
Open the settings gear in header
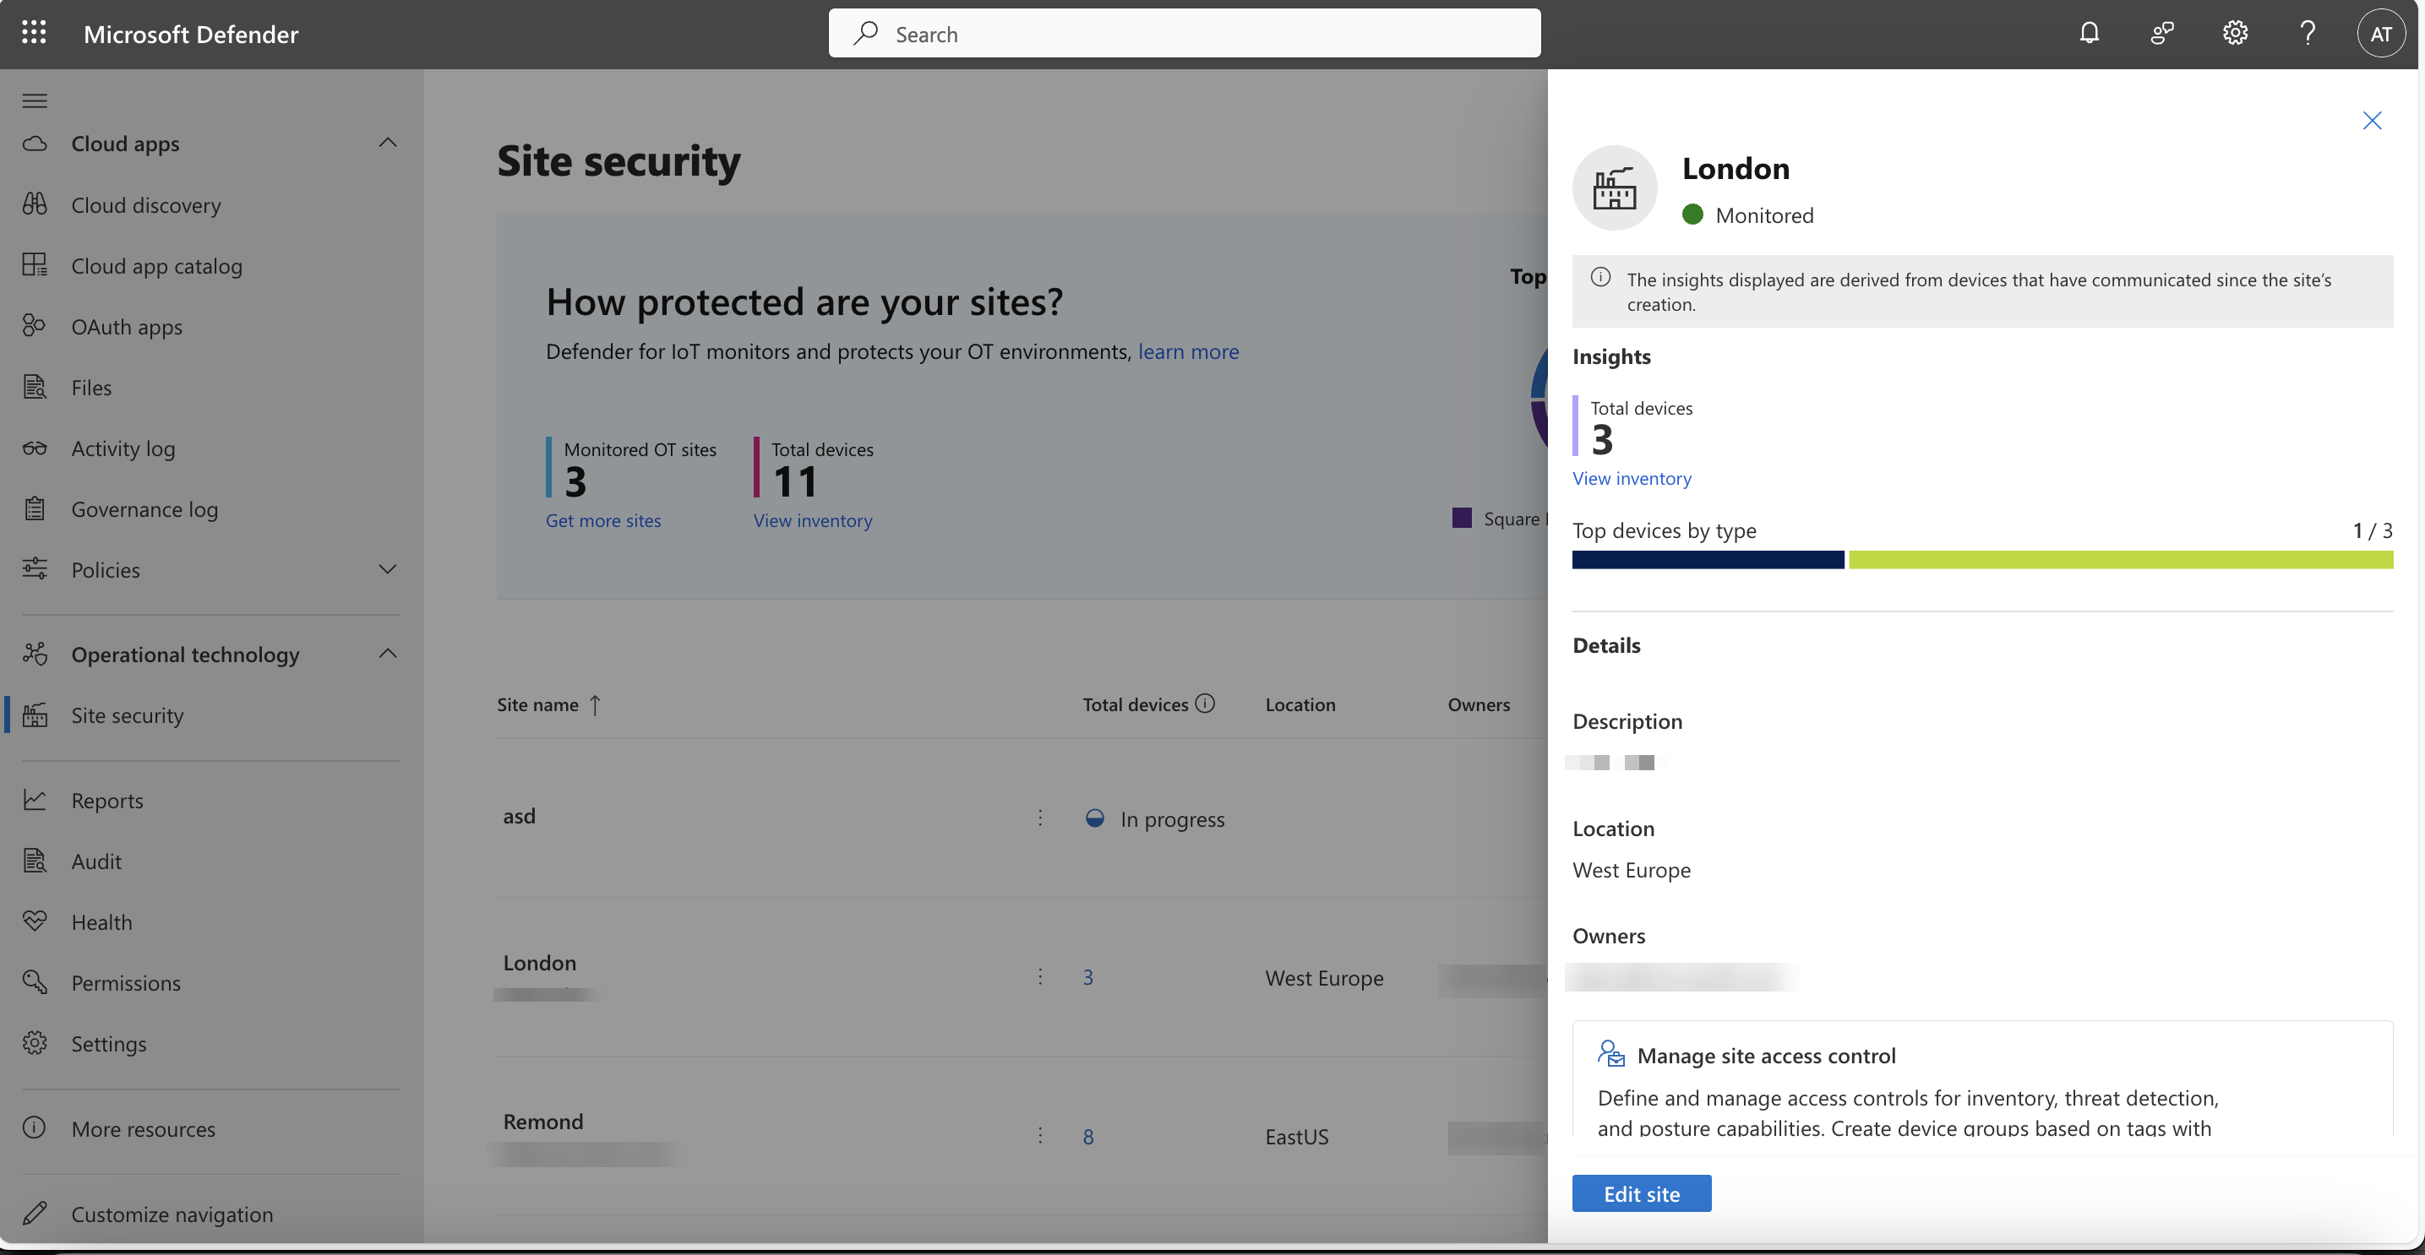click(x=2235, y=33)
